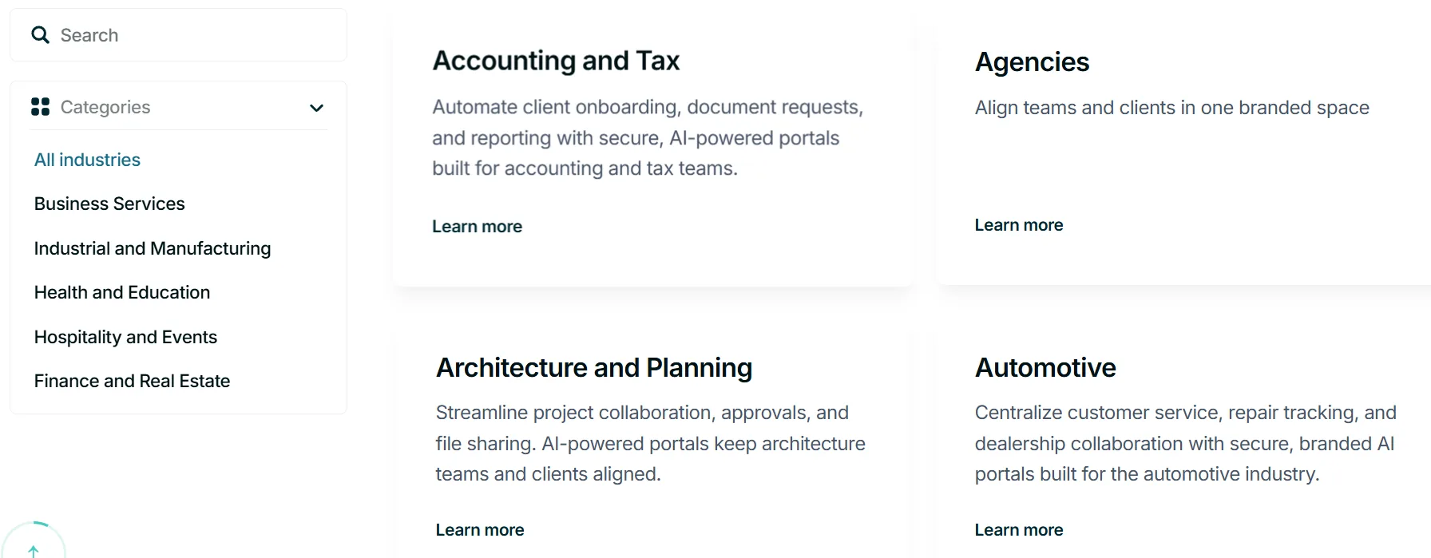Screen dimensions: 1431x558
Task: Choose Industrial and Manufacturing category
Action: point(153,248)
